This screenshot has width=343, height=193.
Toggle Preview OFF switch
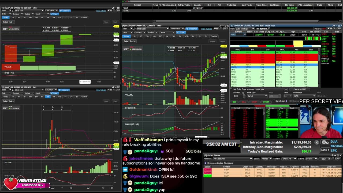pyautogui.click(x=320, y=29)
